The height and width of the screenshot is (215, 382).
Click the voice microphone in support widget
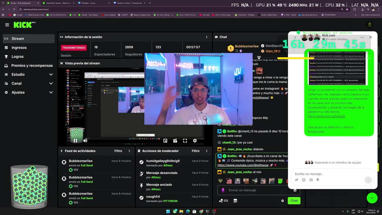coord(318,180)
